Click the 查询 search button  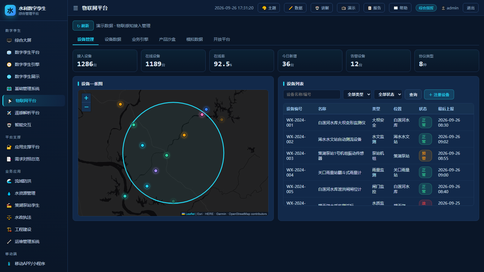[413, 95]
